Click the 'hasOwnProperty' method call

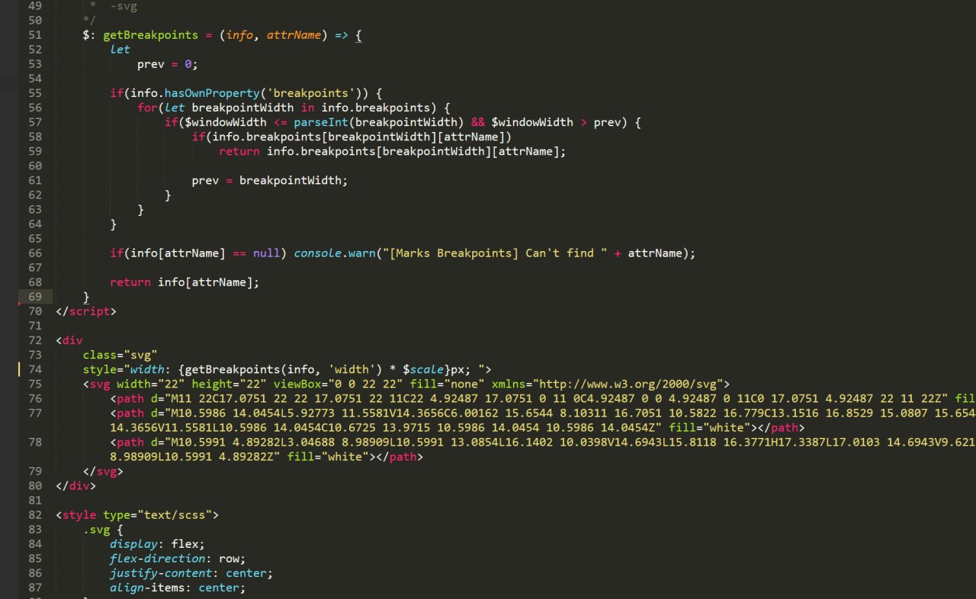click(212, 93)
